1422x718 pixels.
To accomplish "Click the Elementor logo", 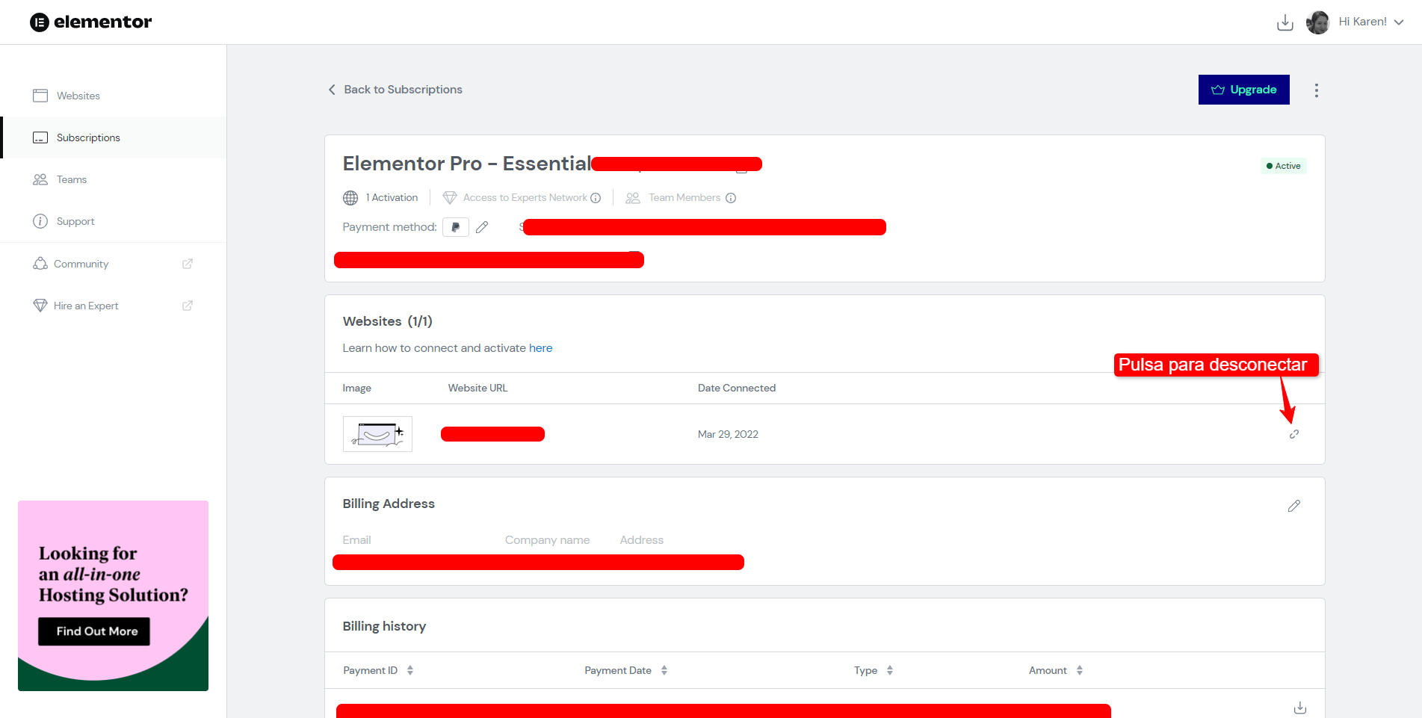I will (x=90, y=22).
